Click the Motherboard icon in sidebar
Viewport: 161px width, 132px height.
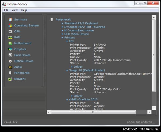10,43
